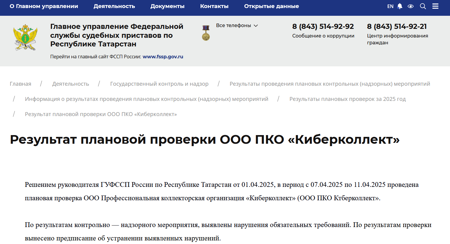Open the hamburger menu icon
This screenshot has width=450, height=244.
(x=435, y=6)
